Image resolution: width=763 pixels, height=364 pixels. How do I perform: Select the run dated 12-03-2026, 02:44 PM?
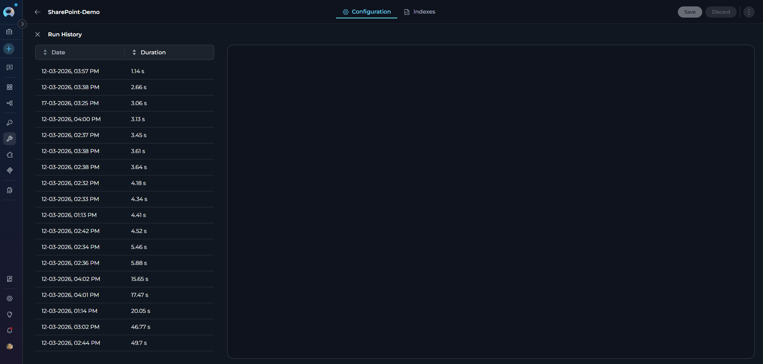125,343
